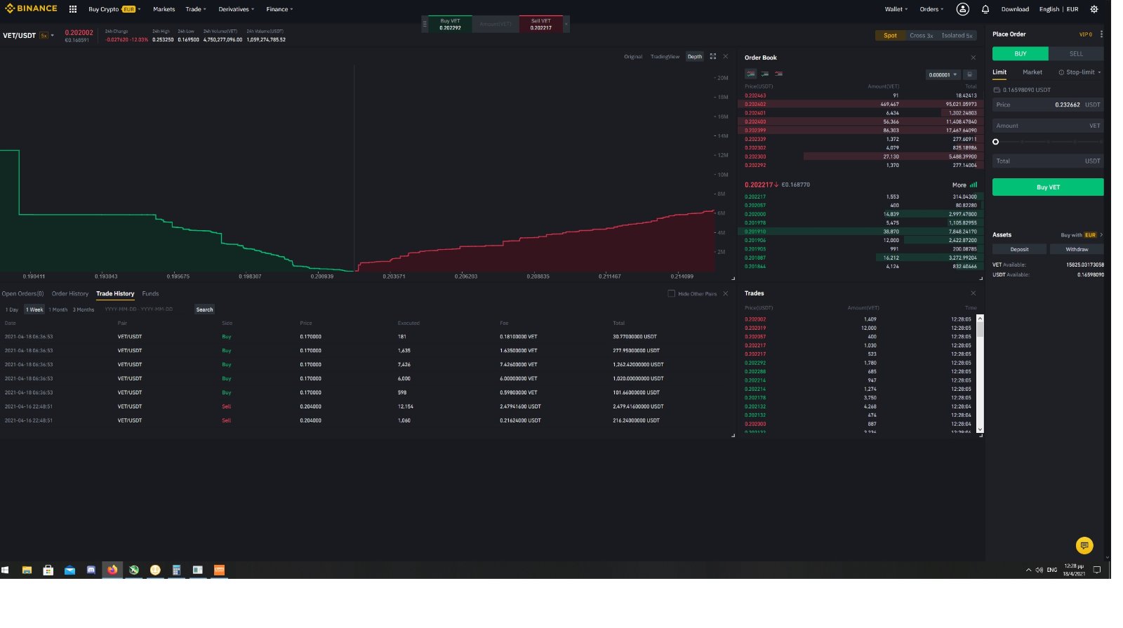Open the settings gear in the header
The width and height of the screenshot is (1123, 628).
tap(1094, 9)
